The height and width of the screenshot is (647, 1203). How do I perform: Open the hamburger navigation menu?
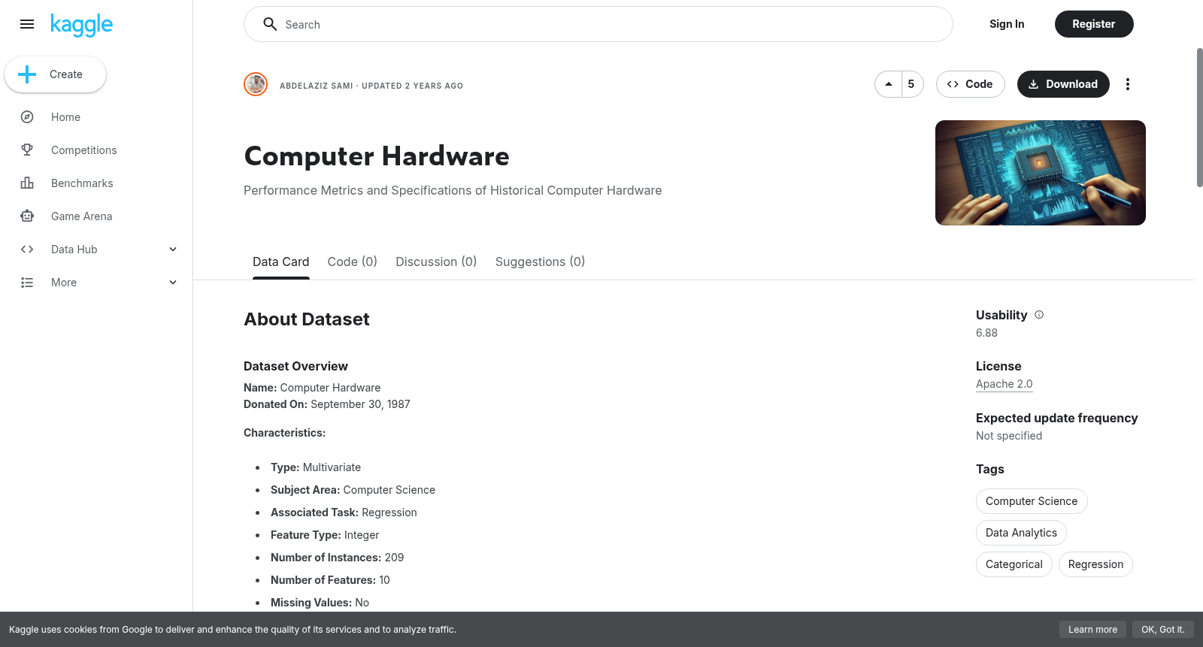(27, 24)
